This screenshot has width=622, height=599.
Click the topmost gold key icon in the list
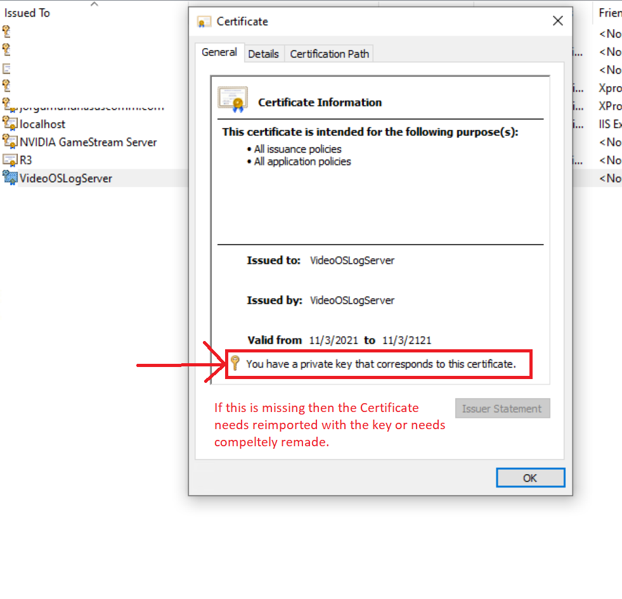[6, 30]
